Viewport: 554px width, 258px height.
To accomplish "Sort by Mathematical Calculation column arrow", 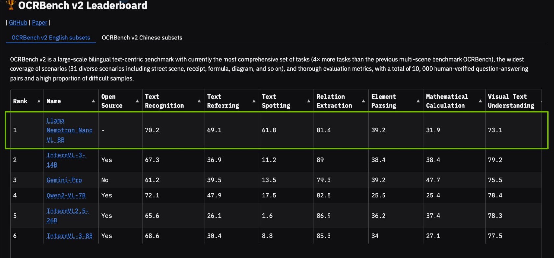I will [x=480, y=101].
